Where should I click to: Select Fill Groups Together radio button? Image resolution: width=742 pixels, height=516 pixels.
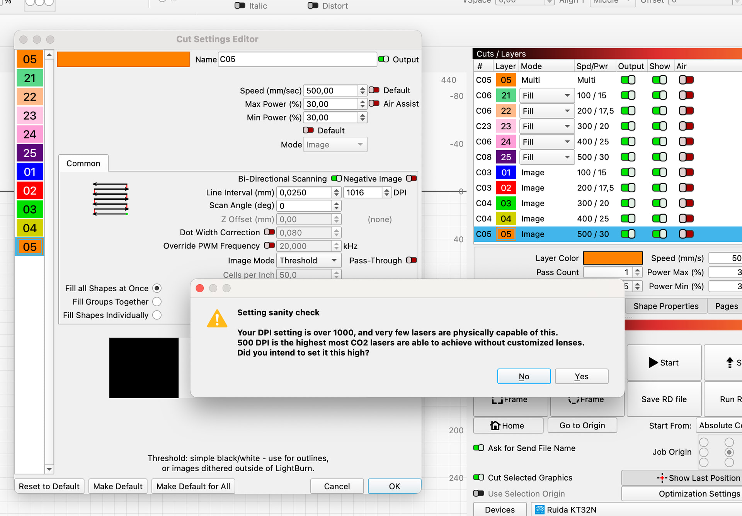tap(157, 302)
